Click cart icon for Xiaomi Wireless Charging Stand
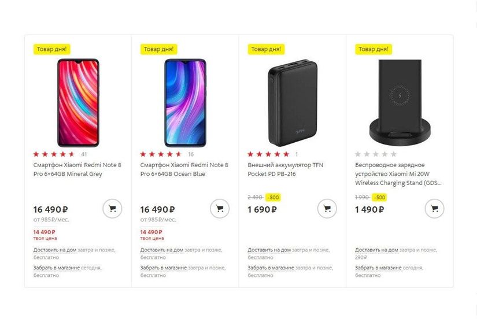 pos(434,209)
